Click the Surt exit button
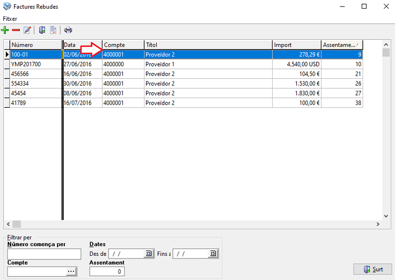 tap(372, 269)
